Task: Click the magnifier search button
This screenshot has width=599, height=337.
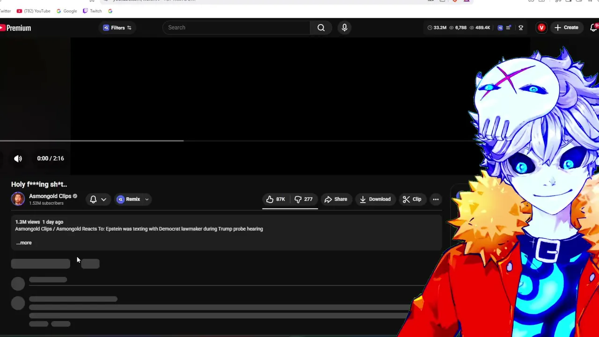Action: [x=321, y=28]
